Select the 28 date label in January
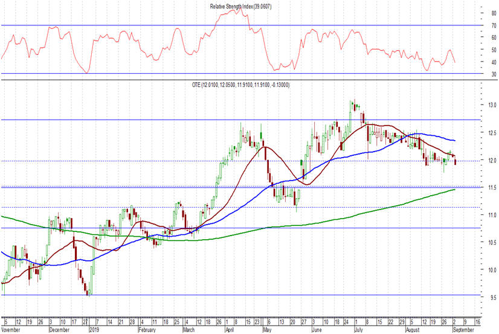499x334 pixels. 132,322
